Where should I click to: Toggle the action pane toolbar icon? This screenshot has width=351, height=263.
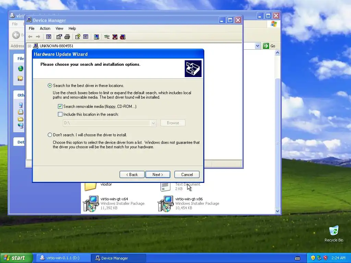(86, 37)
